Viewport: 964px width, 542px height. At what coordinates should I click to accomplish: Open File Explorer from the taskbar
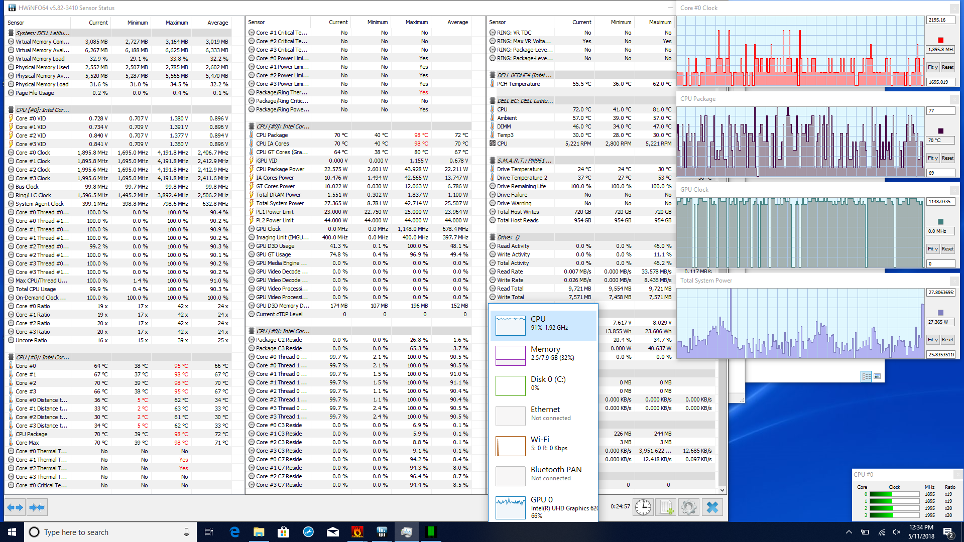(259, 532)
